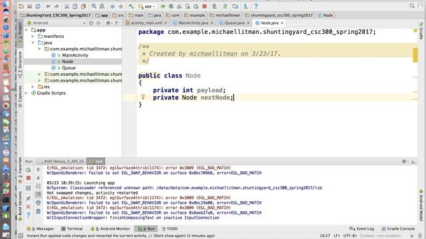Expand the manifests folder
426x239 pixels.
[33, 37]
